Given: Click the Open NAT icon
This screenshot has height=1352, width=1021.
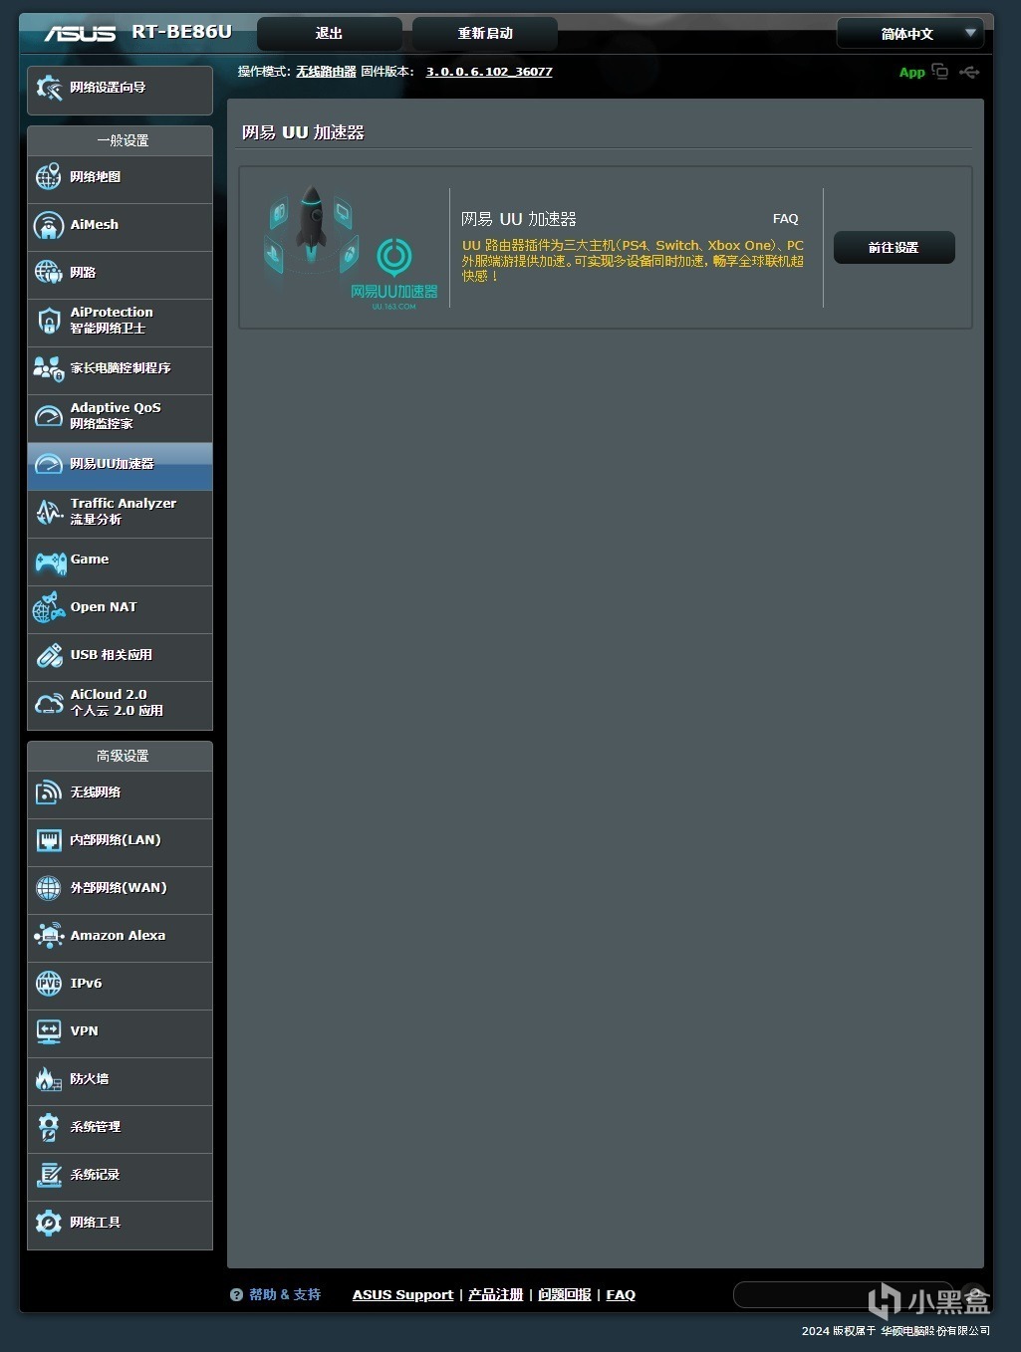Looking at the screenshot, I should (x=49, y=607).
